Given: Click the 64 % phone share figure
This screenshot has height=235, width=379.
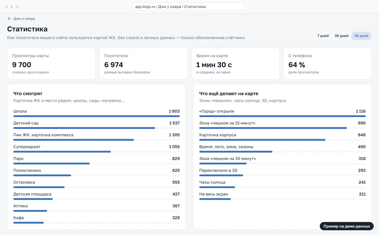Looking at the screenshot, I should click(x=297, y=65).
